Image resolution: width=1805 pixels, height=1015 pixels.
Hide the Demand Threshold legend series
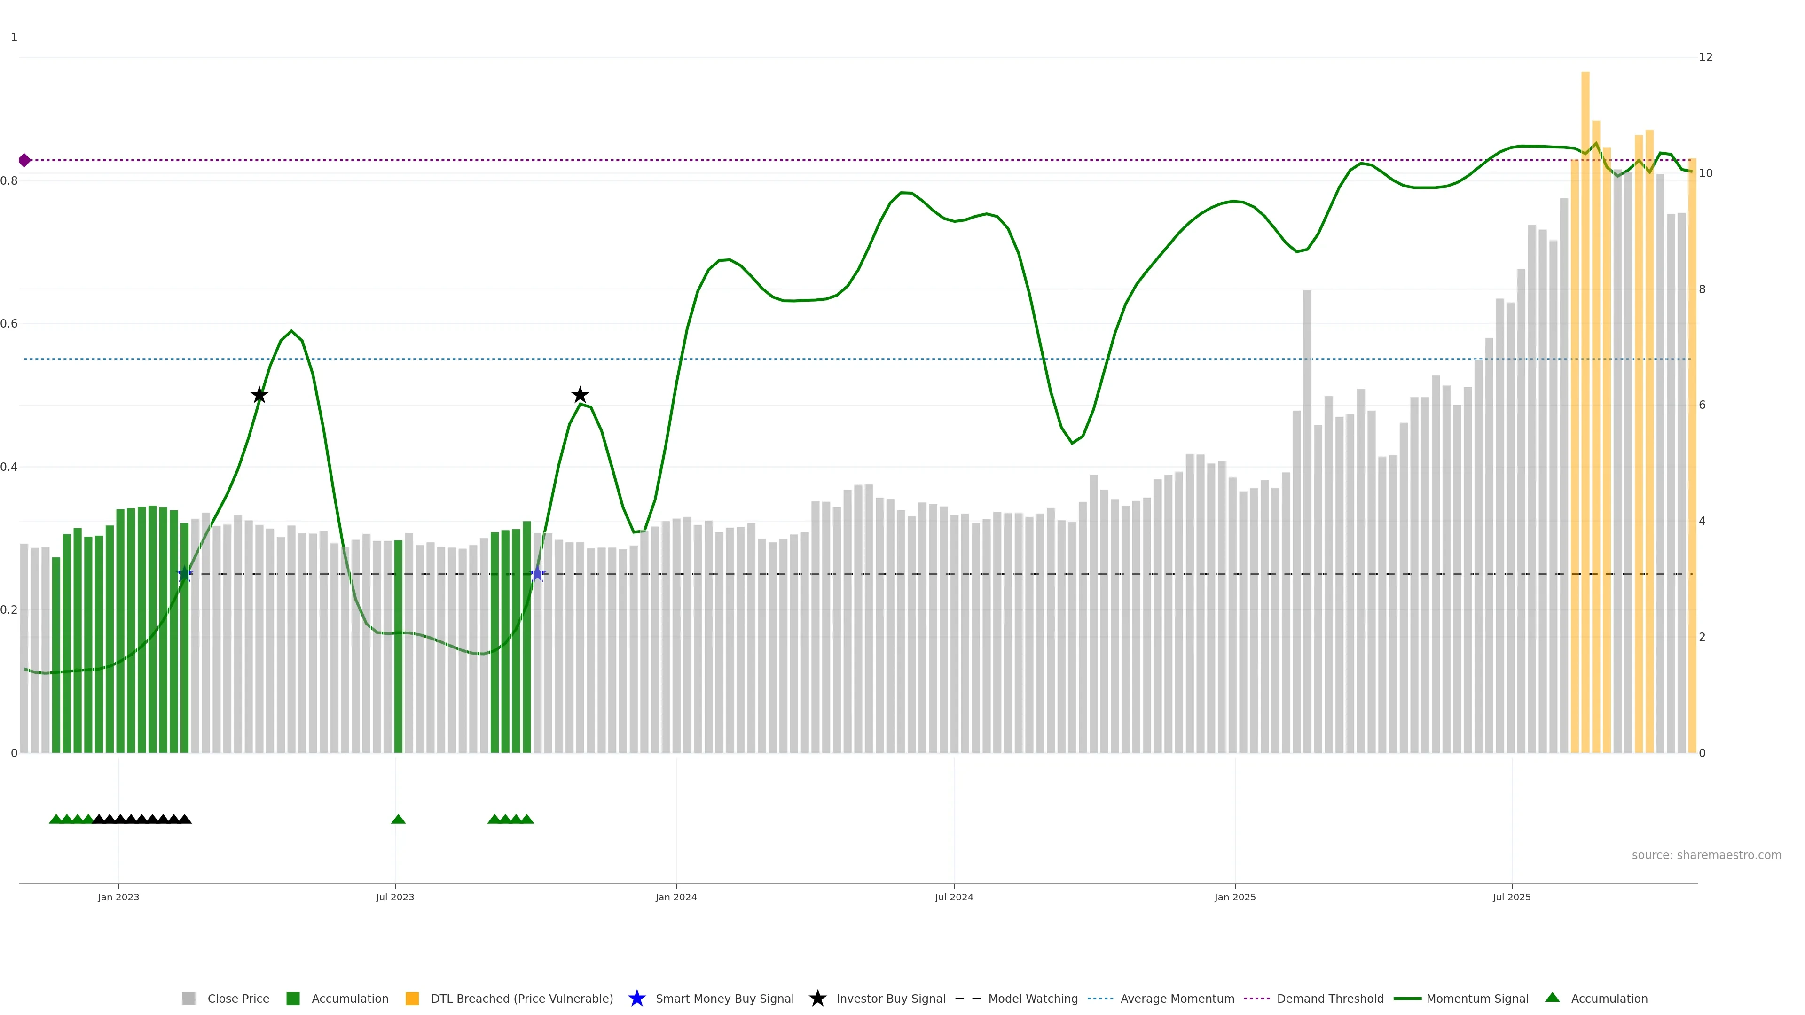pyautogui.click(x=1329, y=998)
